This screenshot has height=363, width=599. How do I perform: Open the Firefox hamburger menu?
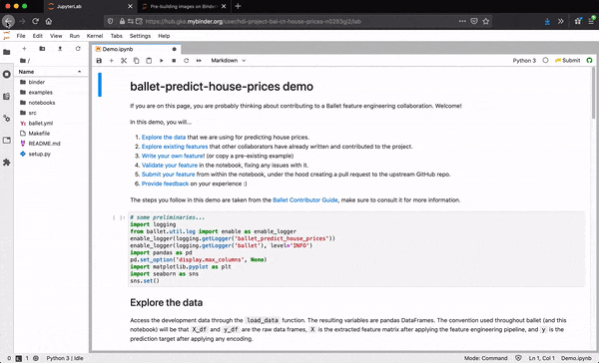591,21
